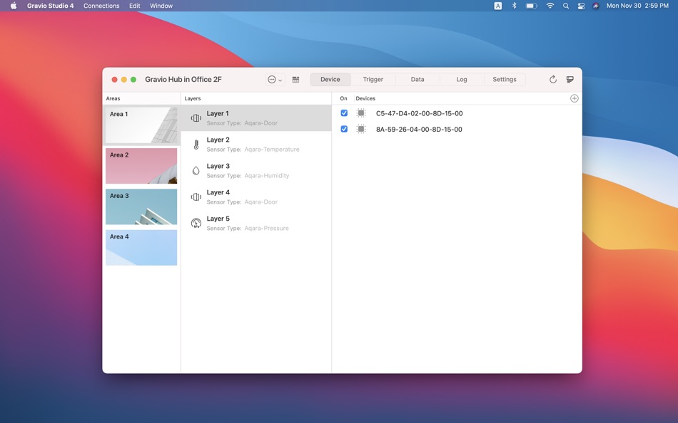
Task: Click the Aqara-Pressure sensor type text
Action: [266, 229]
